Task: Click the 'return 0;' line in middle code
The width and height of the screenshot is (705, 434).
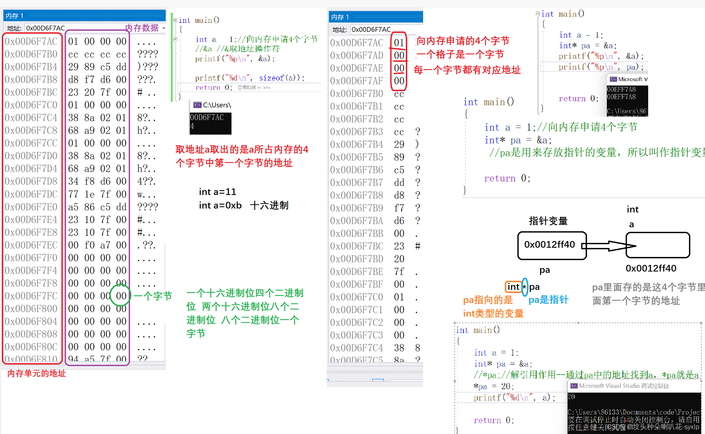Action: click(214, 87)
